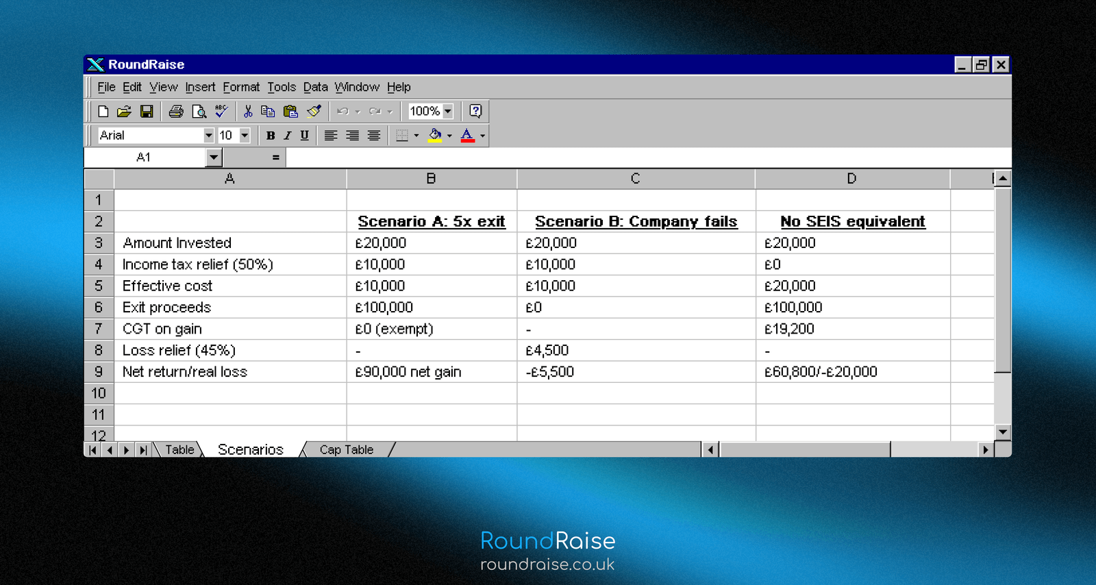Click the Paste clipboard icon
Viewport: 1096px width, 585px height.
[x=290, y=111]
